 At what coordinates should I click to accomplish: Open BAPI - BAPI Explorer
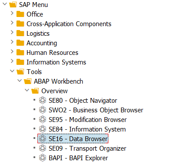tap(78, 158)
